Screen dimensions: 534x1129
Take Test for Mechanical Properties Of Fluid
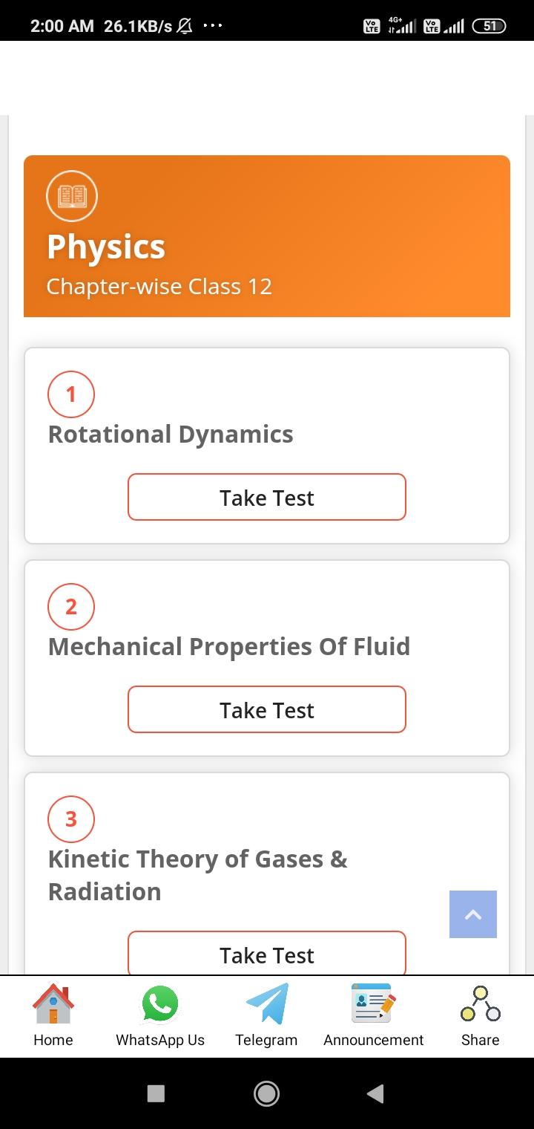pos(267,709)
